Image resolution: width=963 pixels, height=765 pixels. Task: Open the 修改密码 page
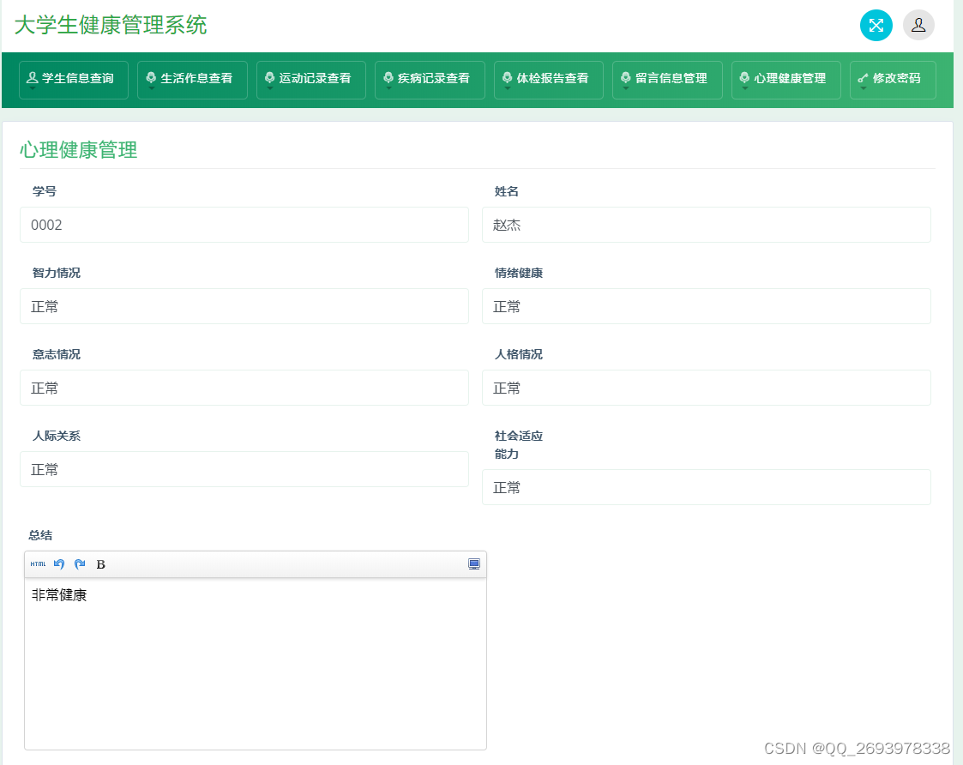(x=893, y=79)
